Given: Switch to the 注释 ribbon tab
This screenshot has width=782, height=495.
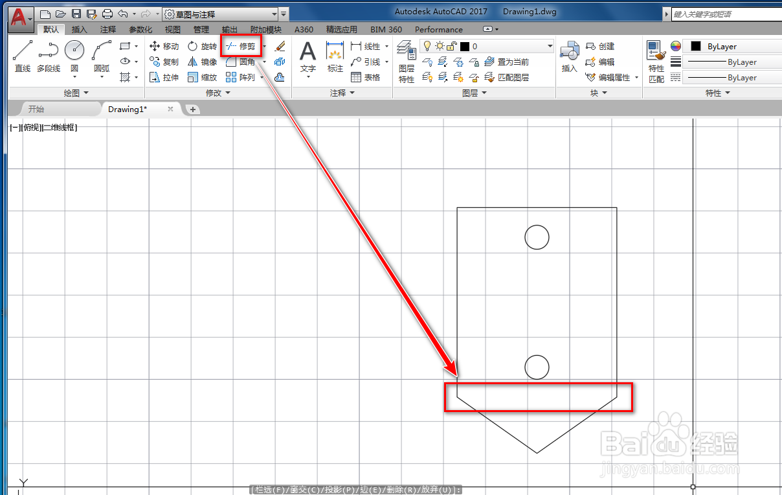Looking at the screenshot, I should [108, 29].
